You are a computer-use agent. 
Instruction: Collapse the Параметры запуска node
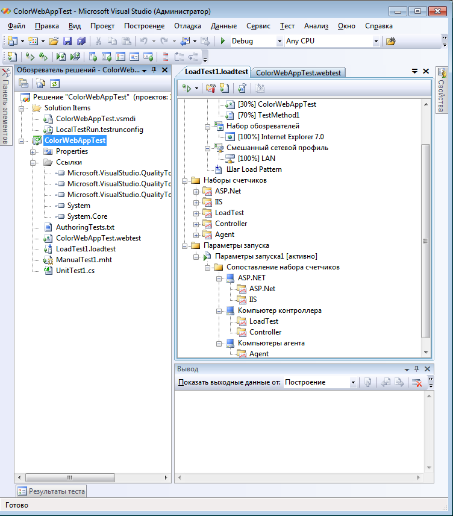[x=184, y=246]
